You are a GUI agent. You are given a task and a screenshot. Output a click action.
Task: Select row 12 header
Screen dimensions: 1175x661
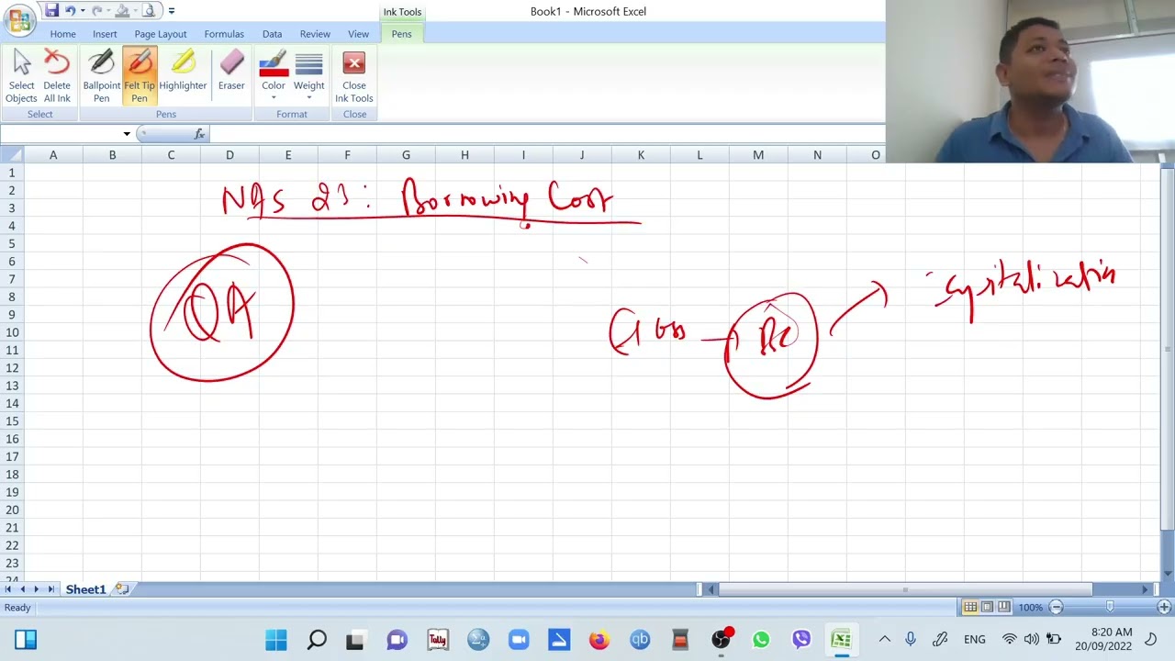pyautogui.click(x=12, y=367)
